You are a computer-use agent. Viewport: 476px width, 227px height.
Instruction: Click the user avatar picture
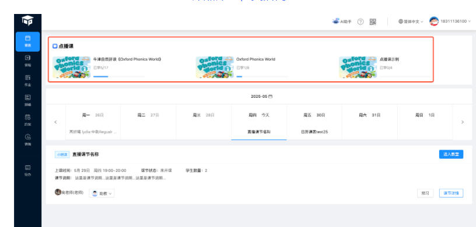tap(434, 21)
